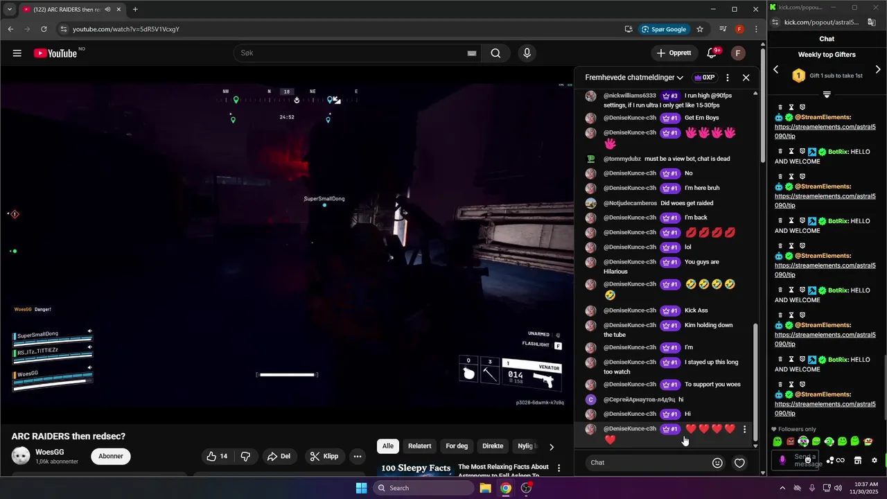Click the Kick infinity icon

click(x=841, y=460)
